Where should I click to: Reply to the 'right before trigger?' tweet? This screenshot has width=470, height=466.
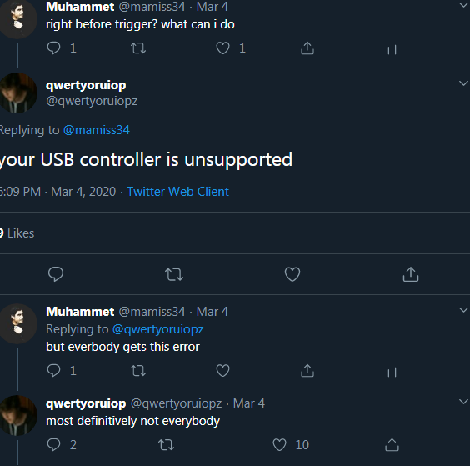pos(54,48)
